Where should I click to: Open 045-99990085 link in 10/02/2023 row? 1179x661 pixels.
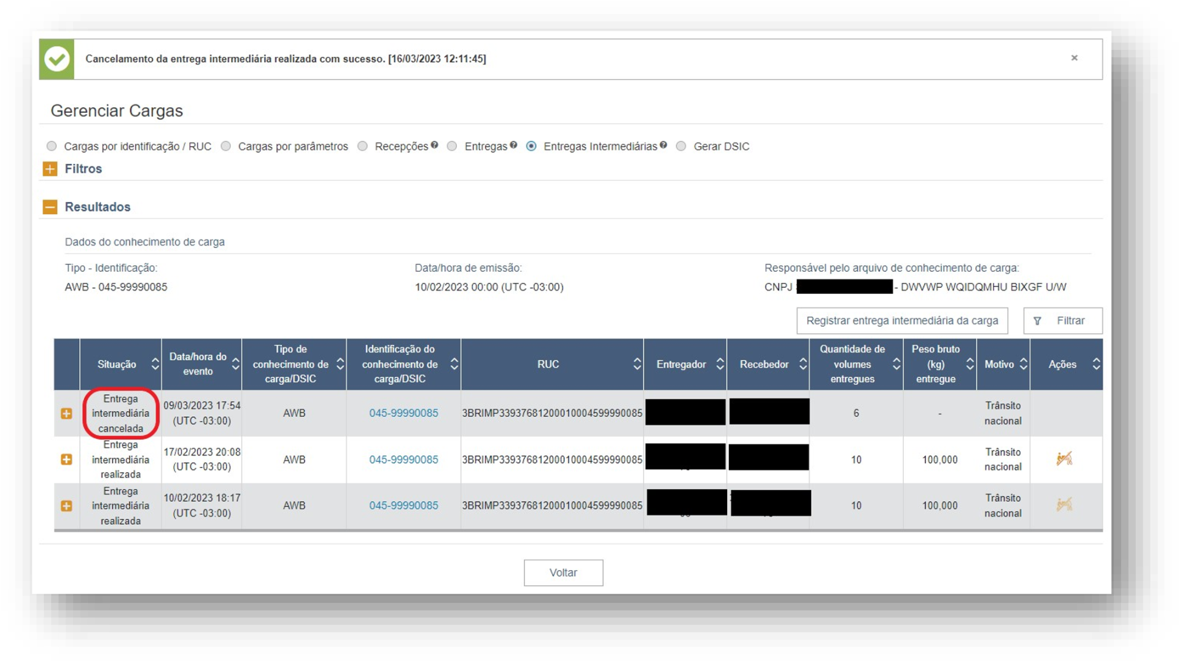coord(403,506)
